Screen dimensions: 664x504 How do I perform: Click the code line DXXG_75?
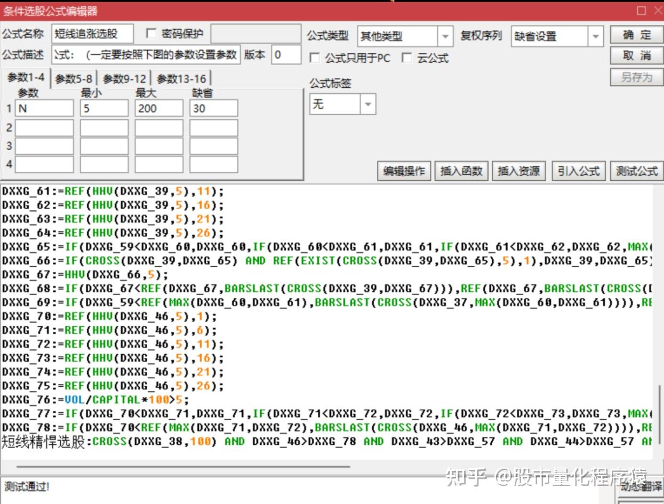(x=113, y=385)
